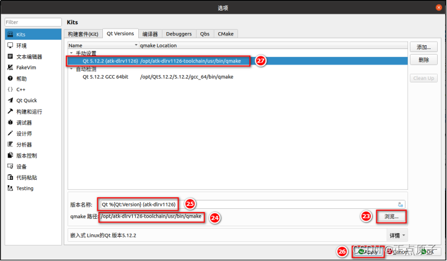Open the Testing flask icon
447x261 pixels.
(x=11, y=188)
